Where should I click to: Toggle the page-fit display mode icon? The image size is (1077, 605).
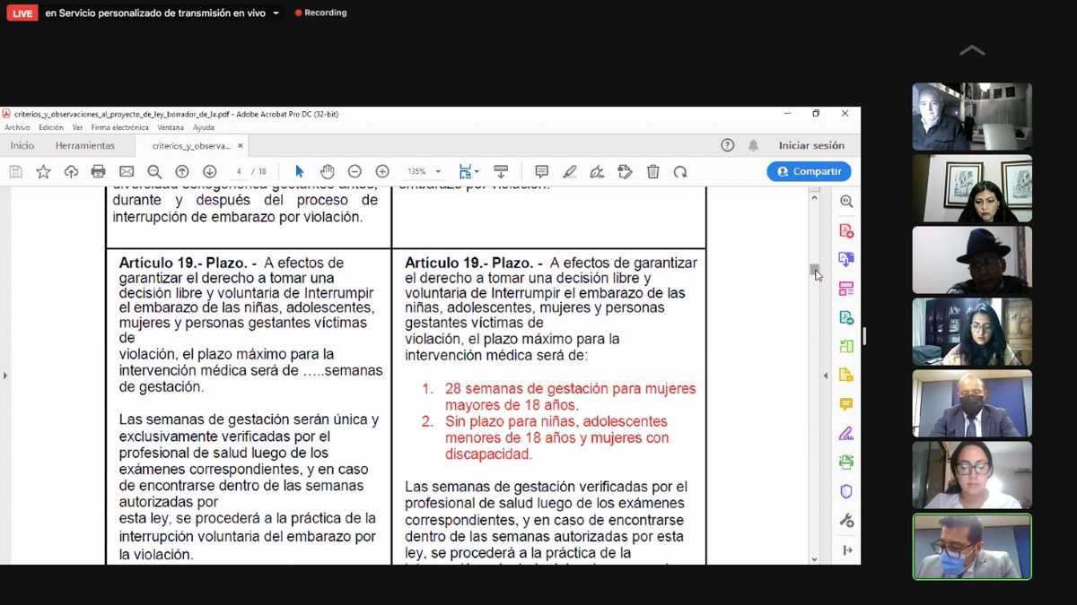467,171
